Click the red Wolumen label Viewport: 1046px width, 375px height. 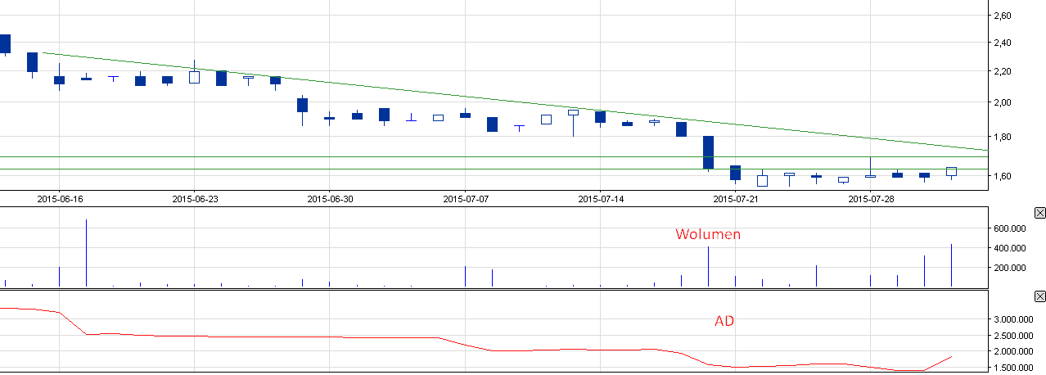pos(707,234)
